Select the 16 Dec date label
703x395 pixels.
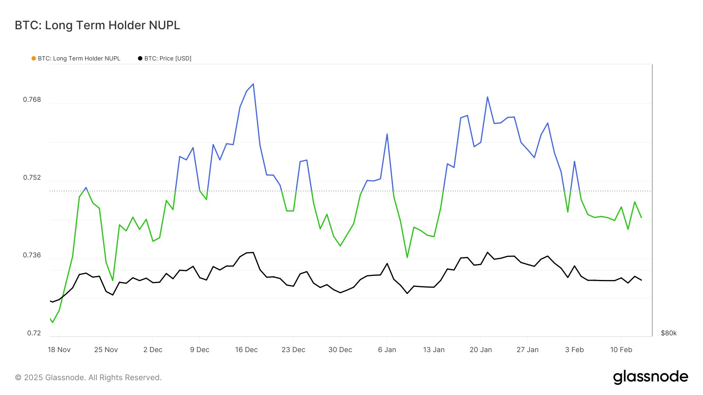click(x=246, y=350)
